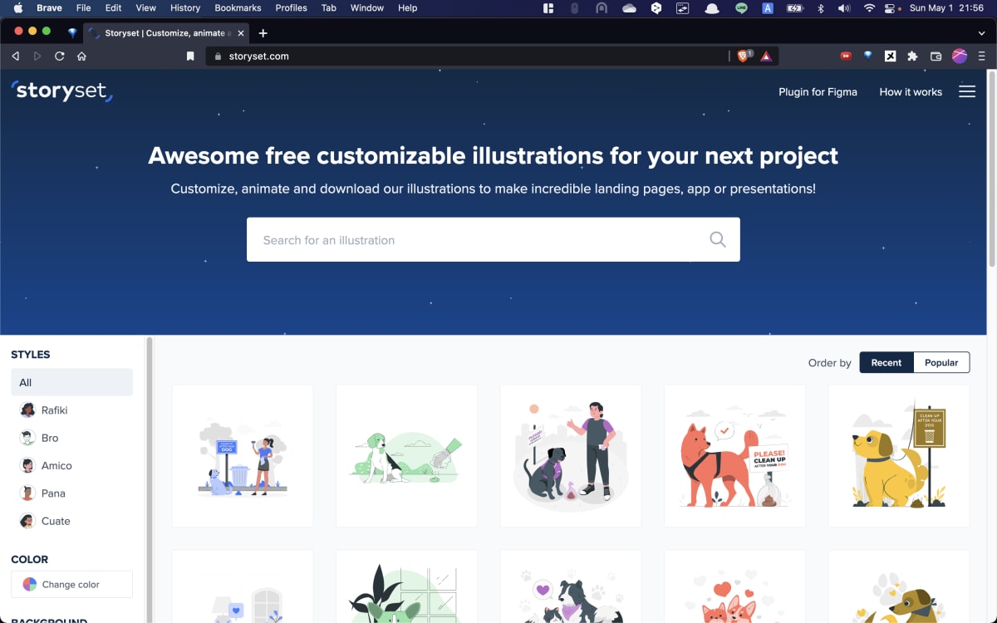Click the Rafiki style avatar icon

click(27, 410)
